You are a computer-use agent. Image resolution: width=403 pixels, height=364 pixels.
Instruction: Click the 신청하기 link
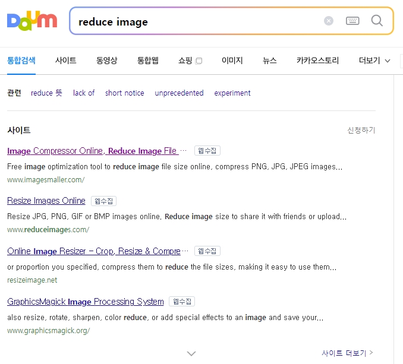361,130
